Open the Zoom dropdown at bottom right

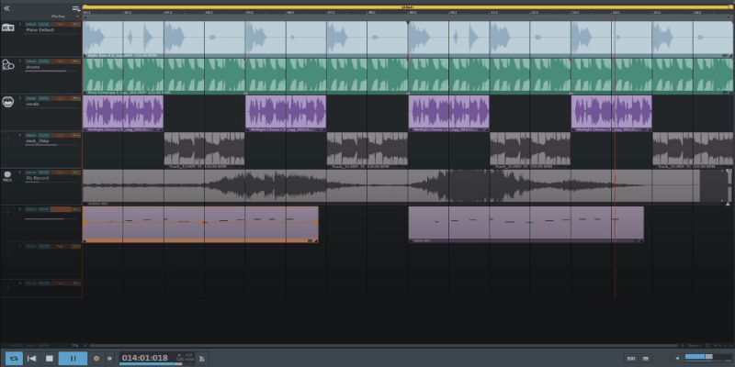698,345
